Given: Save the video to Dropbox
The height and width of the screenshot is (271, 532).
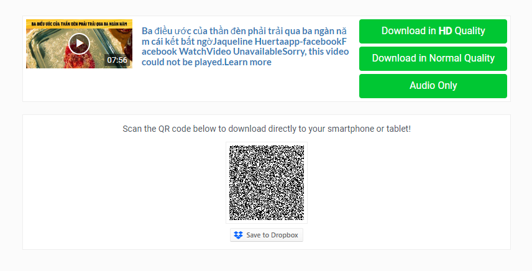Looking at the screenshot, I should point(267,235).
